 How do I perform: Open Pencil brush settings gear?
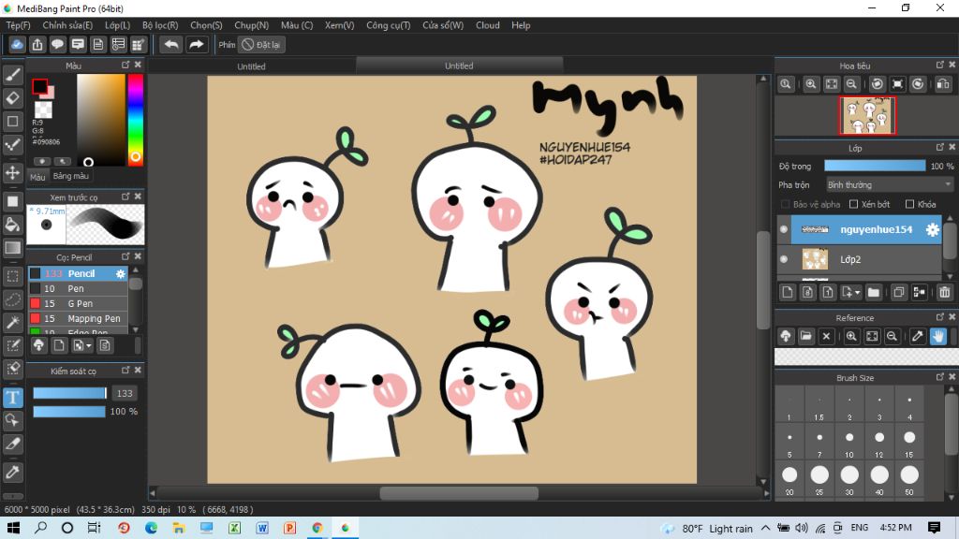point(121,274)
